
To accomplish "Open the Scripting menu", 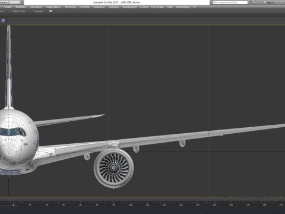I will tap(114, 7).
